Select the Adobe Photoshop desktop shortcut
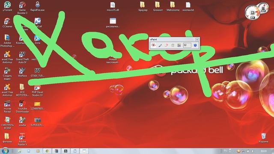 click(7, 41)
